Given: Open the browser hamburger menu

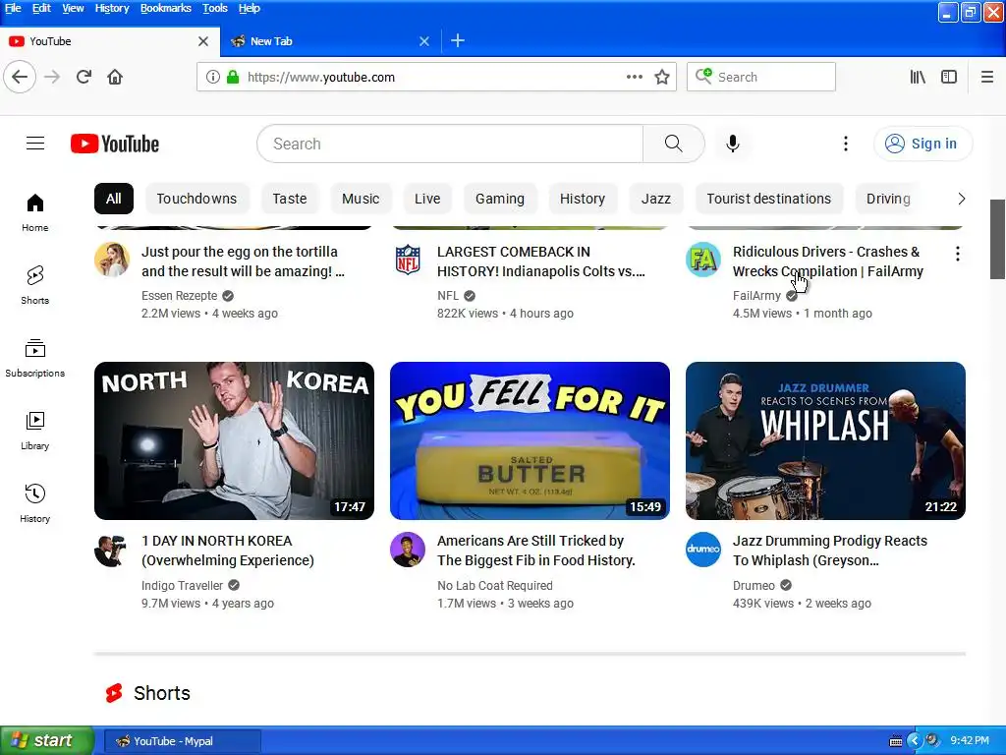Looking at the screenshot, I should [986, 77].
